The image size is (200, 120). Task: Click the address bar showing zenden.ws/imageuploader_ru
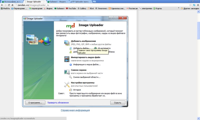[102, 5]
